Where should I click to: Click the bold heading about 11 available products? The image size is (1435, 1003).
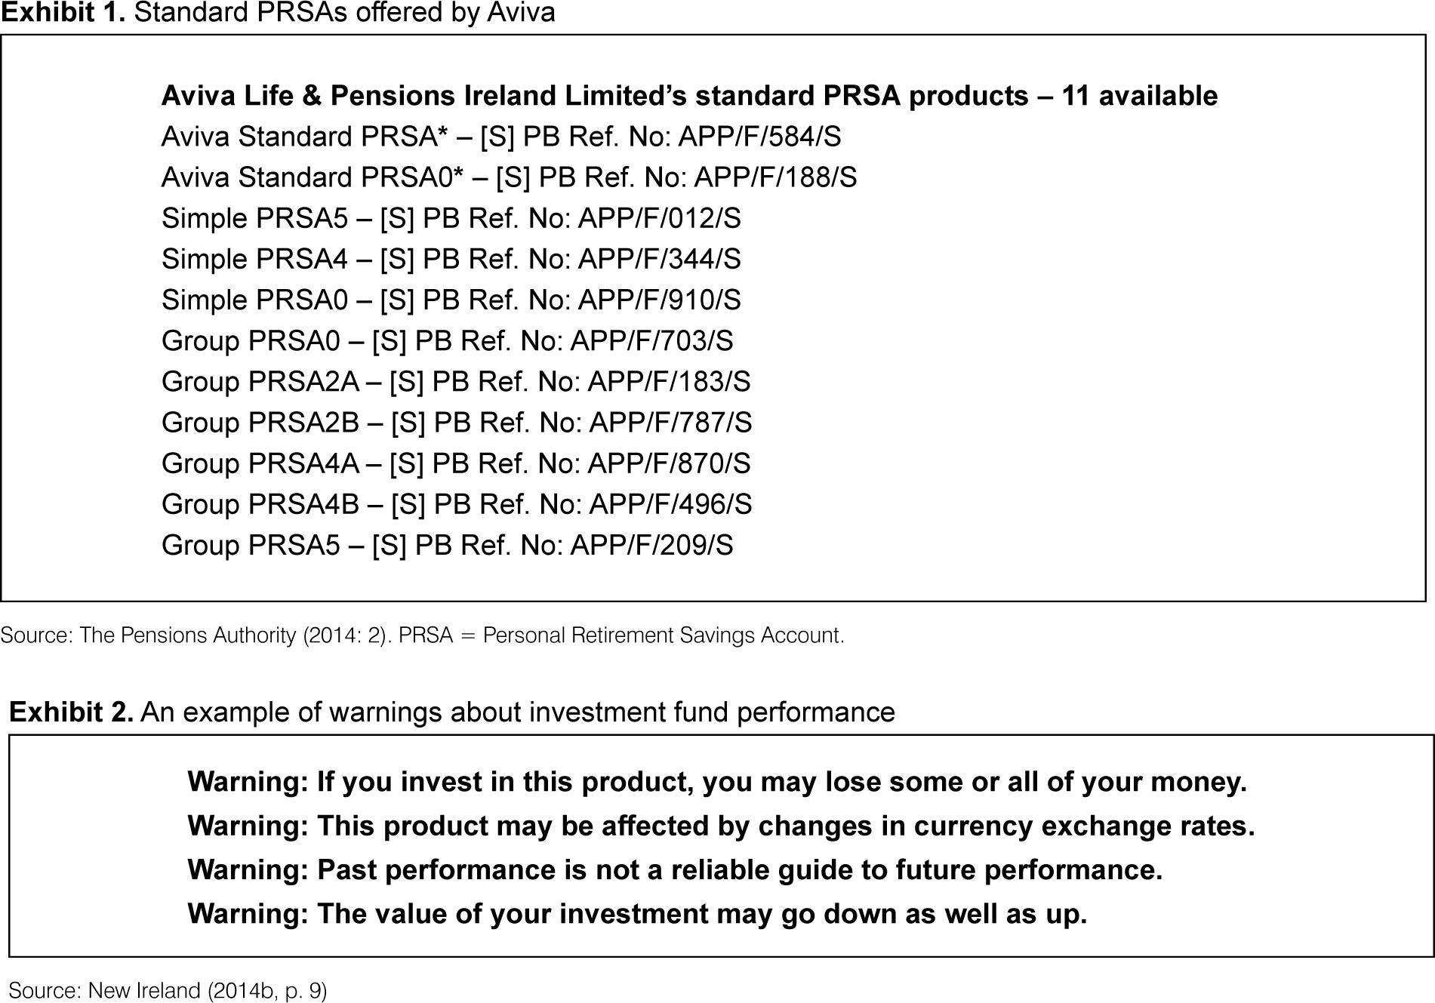[x=688, y=96]
